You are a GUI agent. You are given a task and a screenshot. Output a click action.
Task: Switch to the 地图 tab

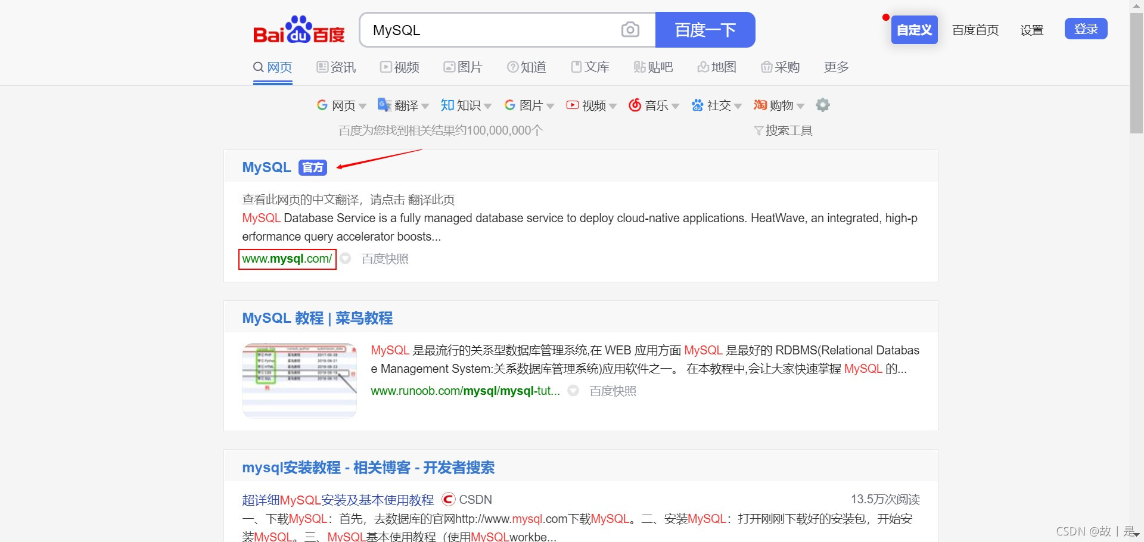pos(717,67)
